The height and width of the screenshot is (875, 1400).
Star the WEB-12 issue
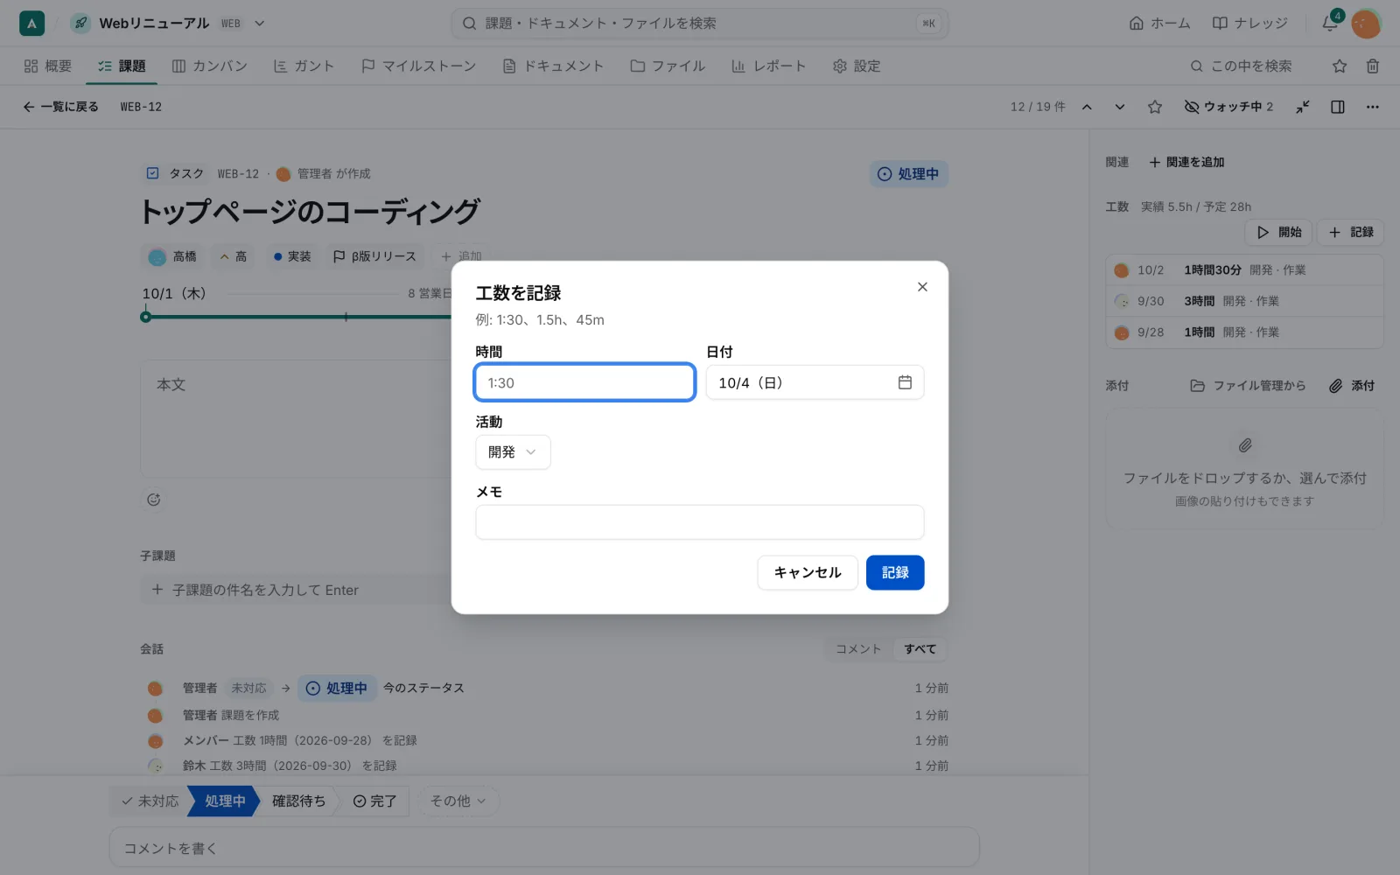pos(1155,107)
